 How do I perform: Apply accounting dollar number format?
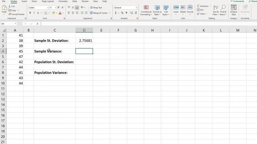(116, 13)
